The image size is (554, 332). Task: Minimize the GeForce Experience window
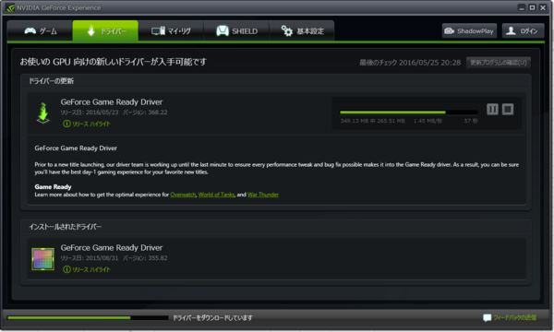[x=522, y=7]
